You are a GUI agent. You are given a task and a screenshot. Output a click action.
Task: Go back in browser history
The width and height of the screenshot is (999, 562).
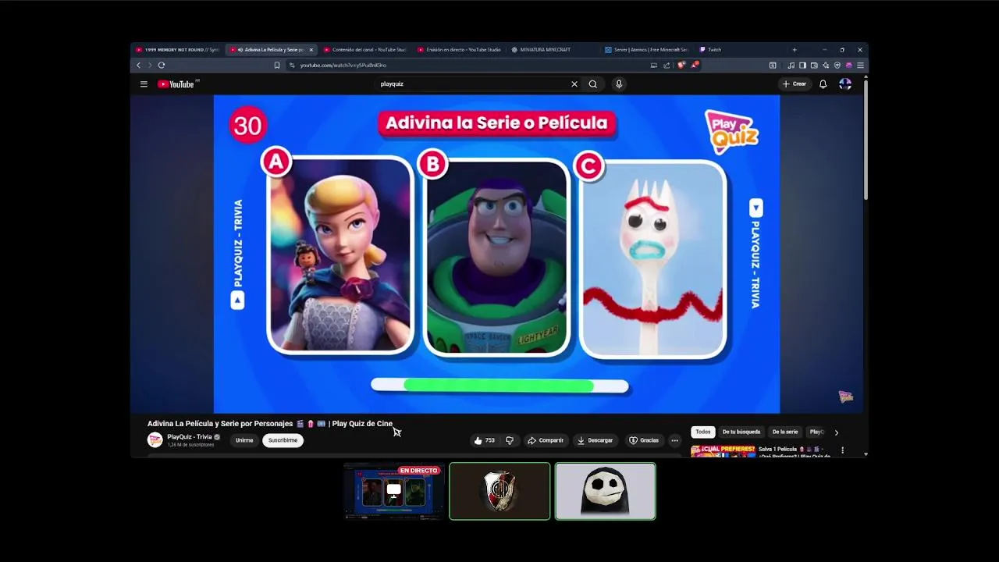pos(139,66)
